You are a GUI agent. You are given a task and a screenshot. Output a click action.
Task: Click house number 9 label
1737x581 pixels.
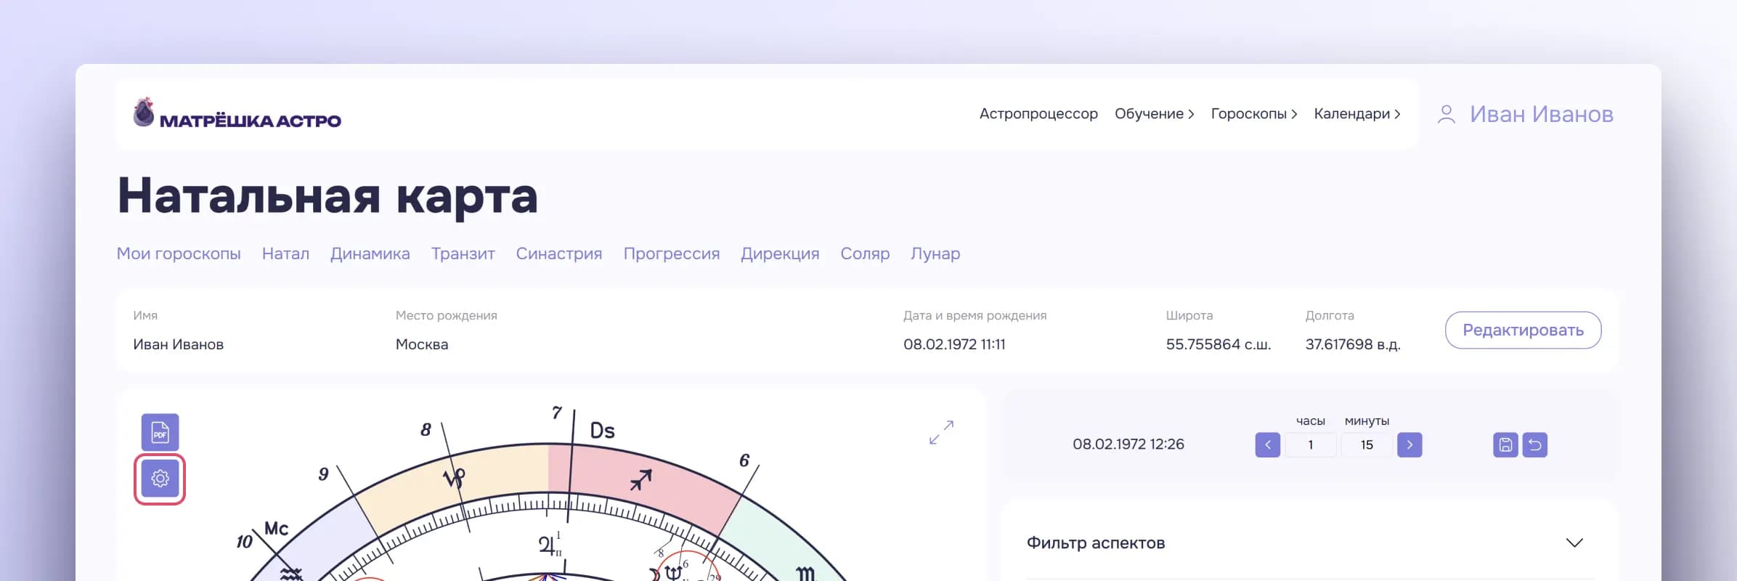(x=323, y=474)
